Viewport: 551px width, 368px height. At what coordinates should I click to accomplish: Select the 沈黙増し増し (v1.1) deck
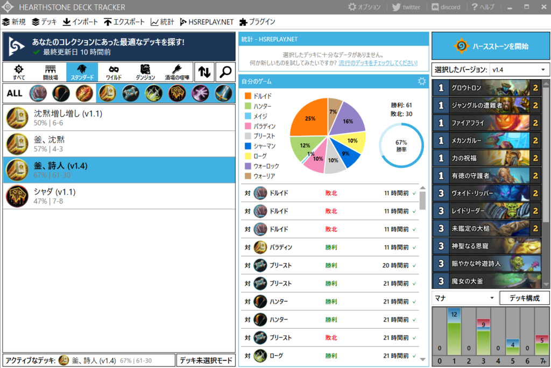click(119, 118)
